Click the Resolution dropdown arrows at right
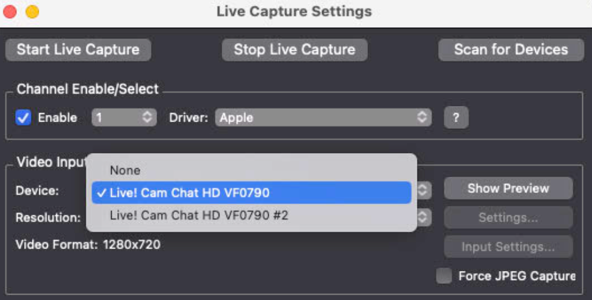Image resolution: width=592 pixels, height=300 pixels. 423,217
